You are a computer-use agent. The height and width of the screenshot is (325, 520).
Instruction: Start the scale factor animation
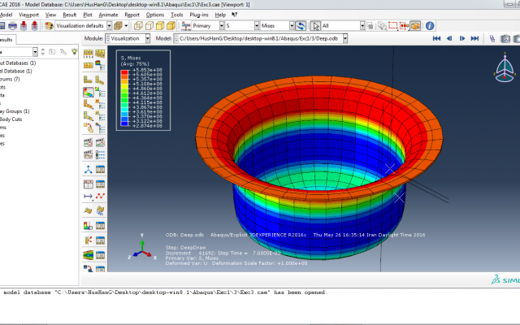(x=89, y=143)
